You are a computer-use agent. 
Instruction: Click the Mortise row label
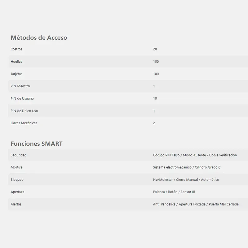click(x=17, y=167)
